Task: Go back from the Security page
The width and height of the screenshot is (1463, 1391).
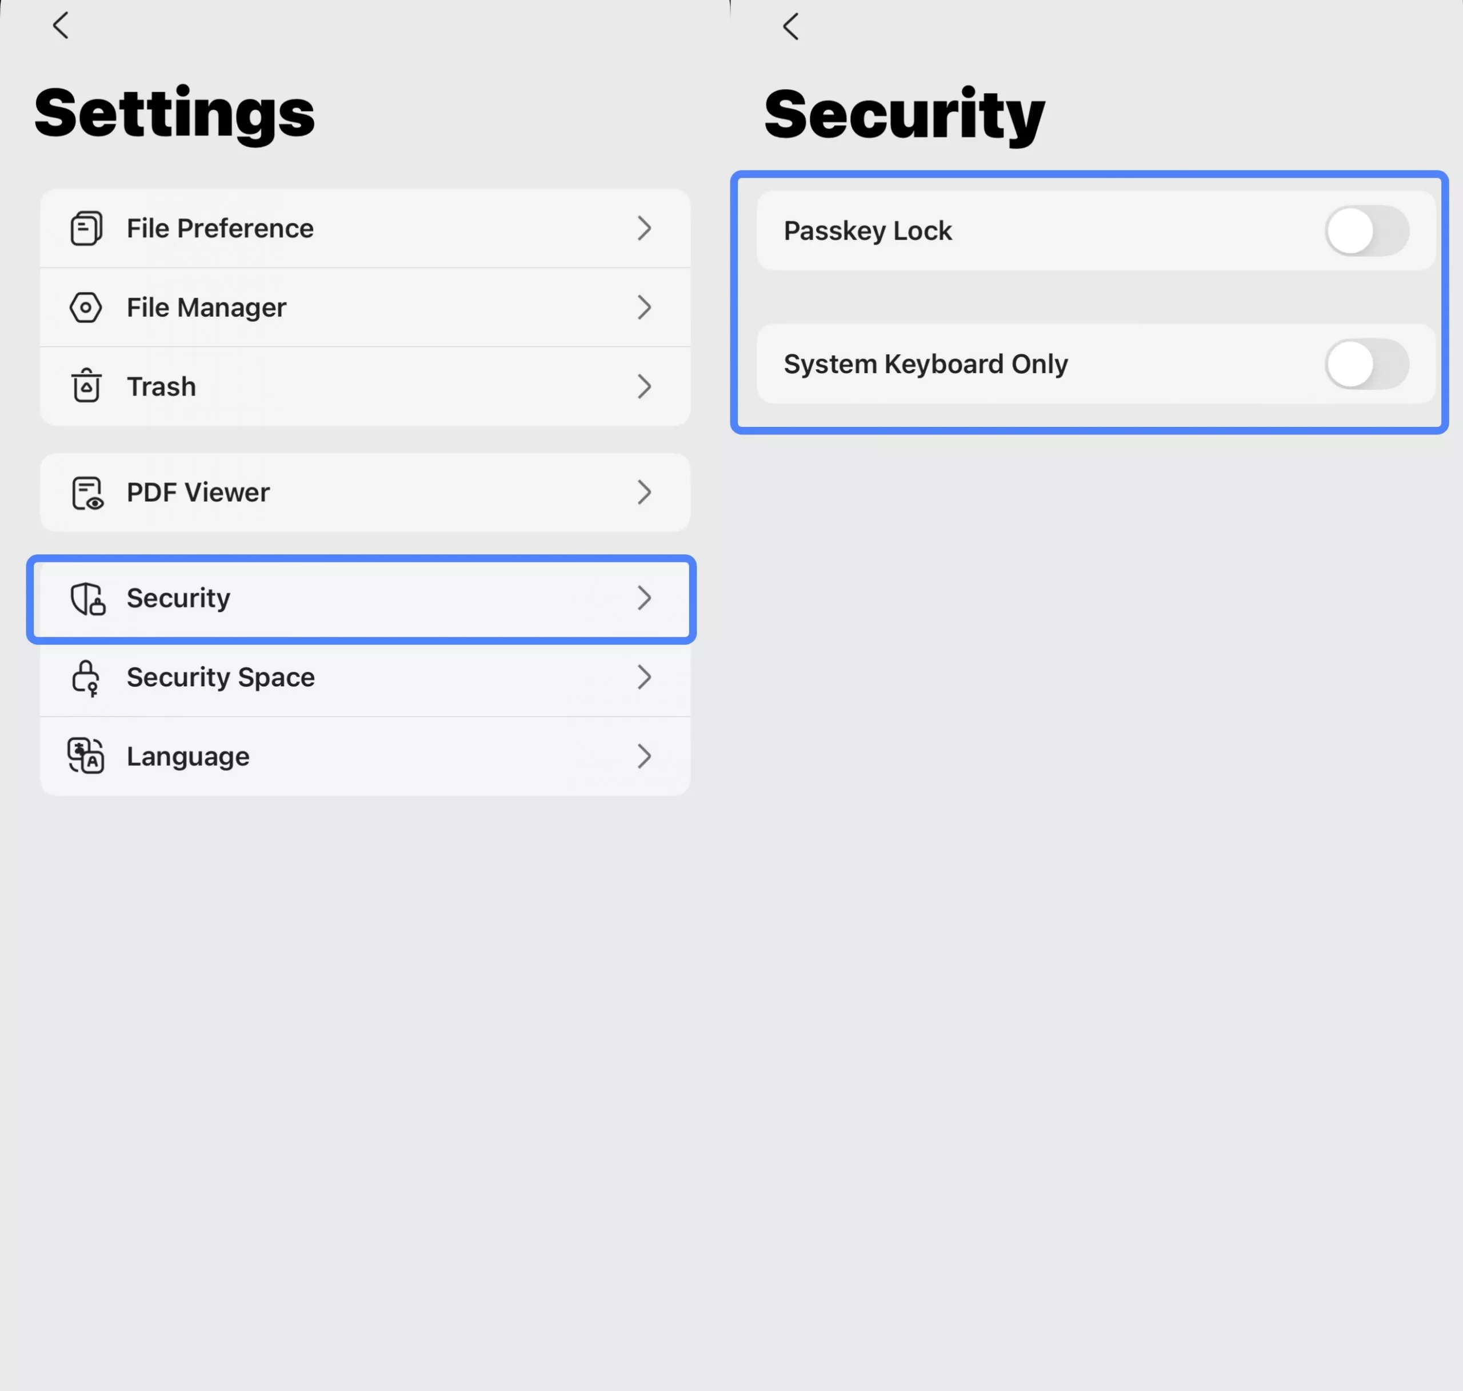Action: (x=790, y=27)
